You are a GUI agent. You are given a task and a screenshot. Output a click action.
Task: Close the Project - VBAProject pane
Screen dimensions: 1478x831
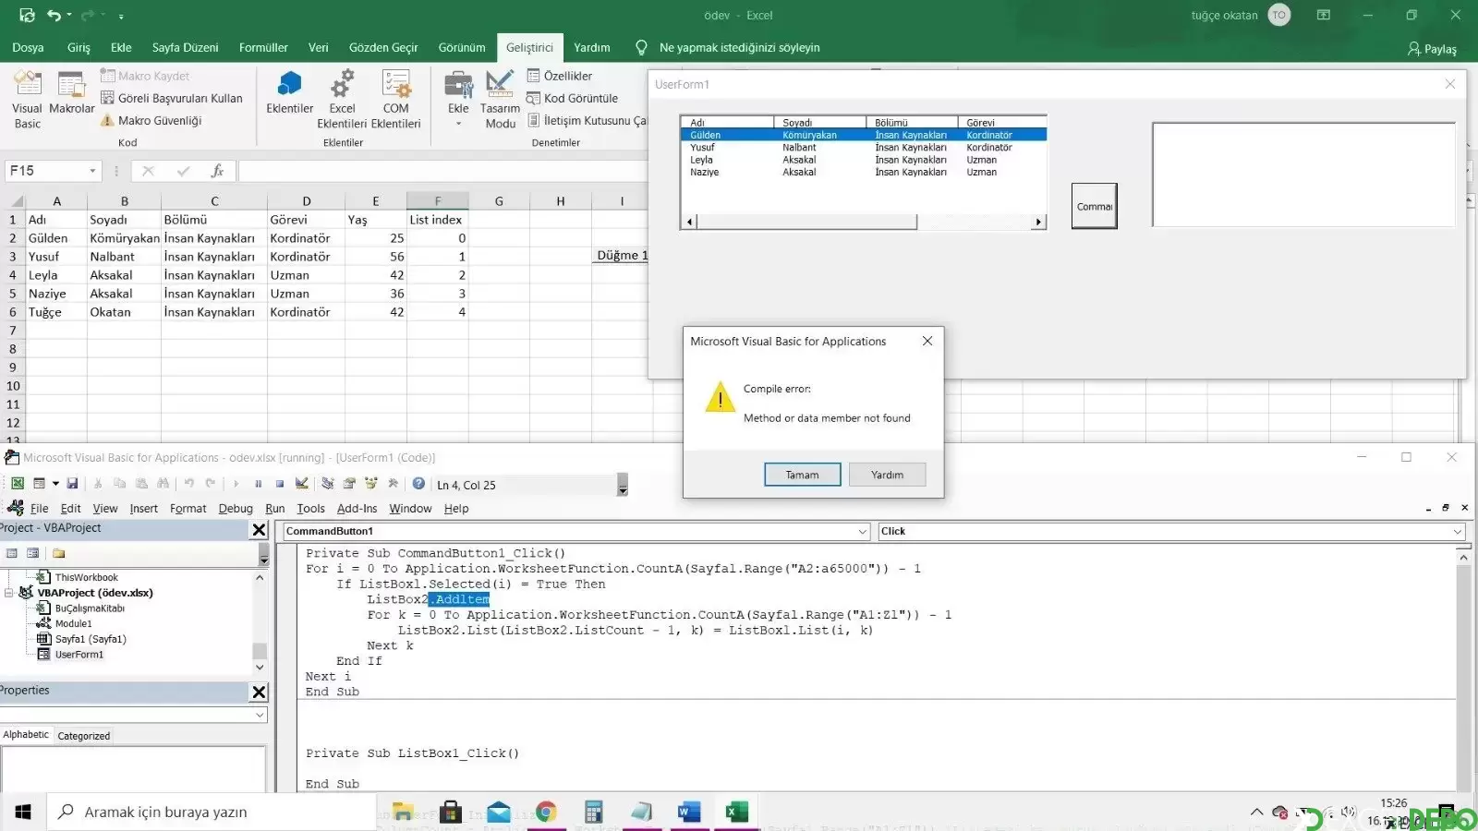pos(259,530)
